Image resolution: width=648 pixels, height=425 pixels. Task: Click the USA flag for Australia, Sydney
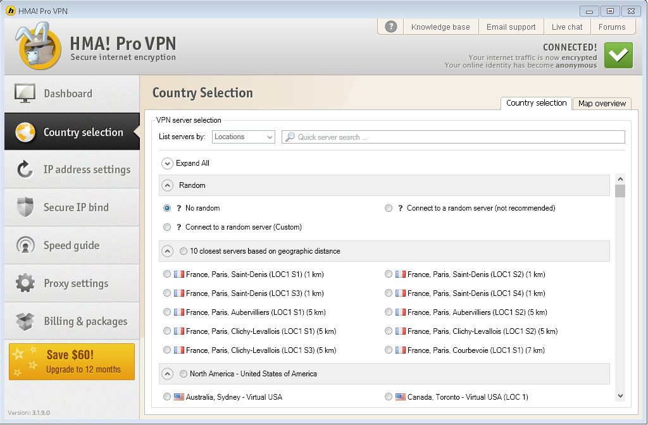click(x=179, y=397)
